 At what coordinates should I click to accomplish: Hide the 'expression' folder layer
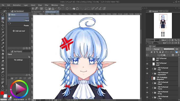[x=147, y=74]
